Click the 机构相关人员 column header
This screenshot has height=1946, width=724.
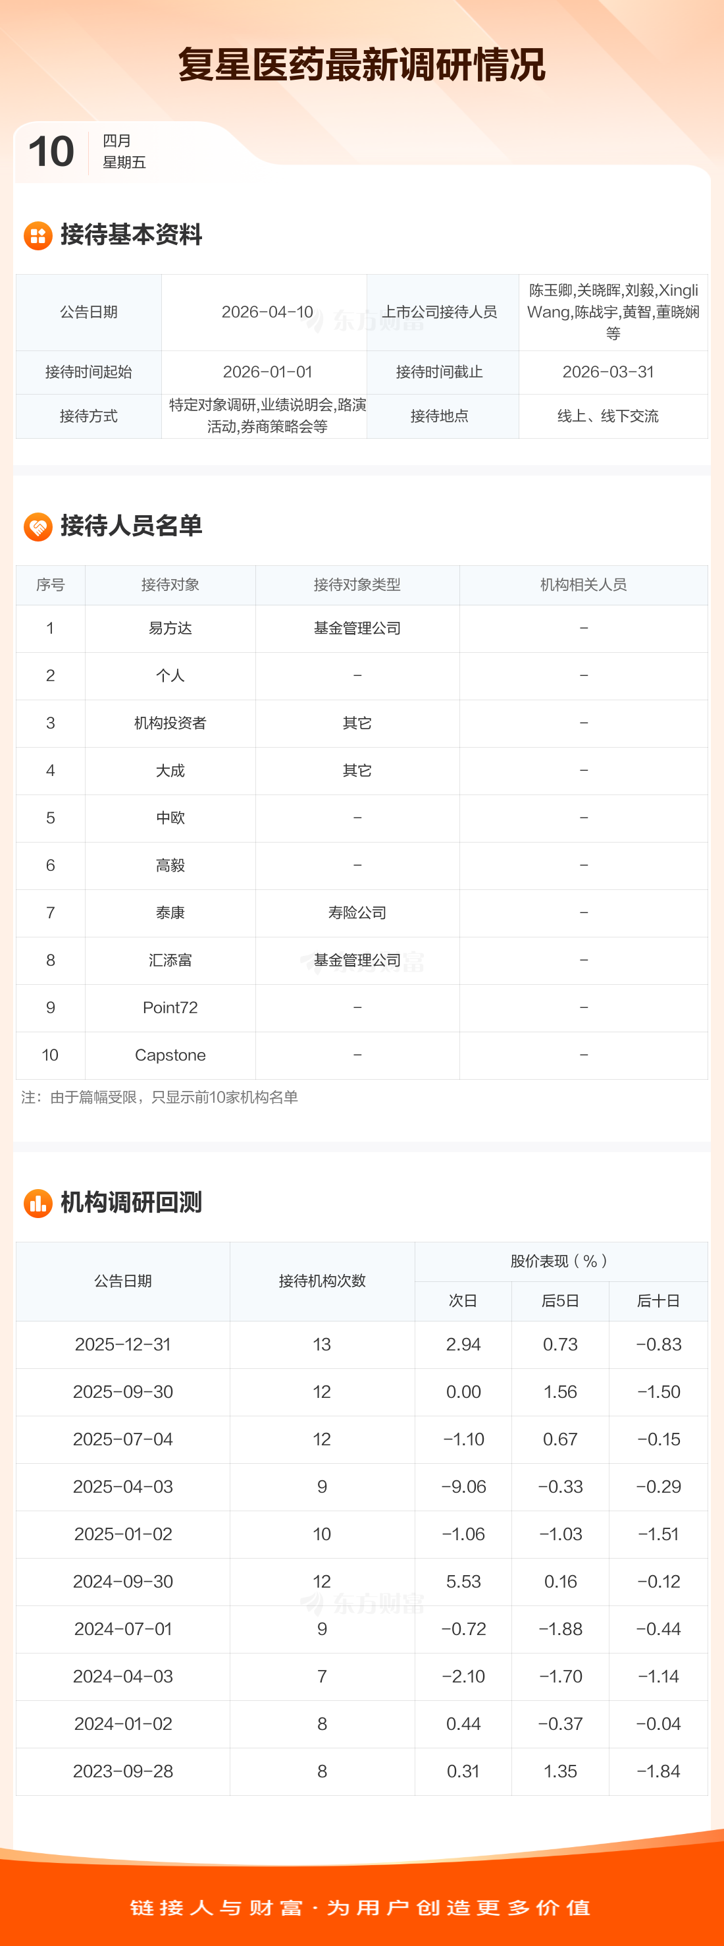coord(583,585)
